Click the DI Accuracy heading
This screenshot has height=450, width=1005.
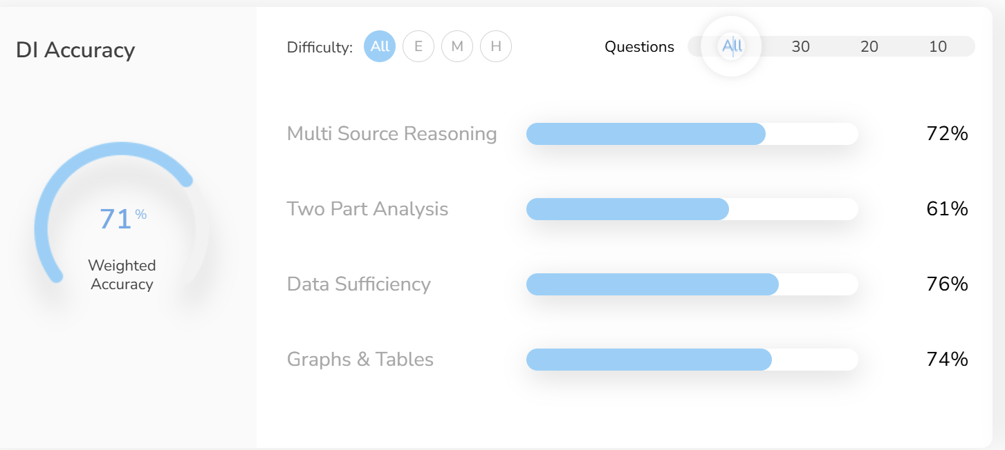point(75,50)
